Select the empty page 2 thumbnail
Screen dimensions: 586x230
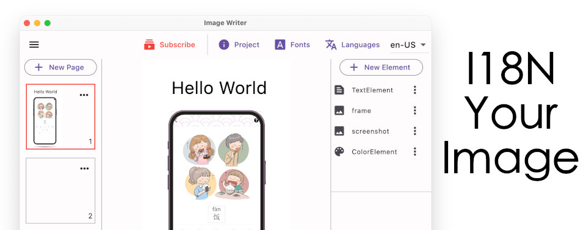point(60,190)
